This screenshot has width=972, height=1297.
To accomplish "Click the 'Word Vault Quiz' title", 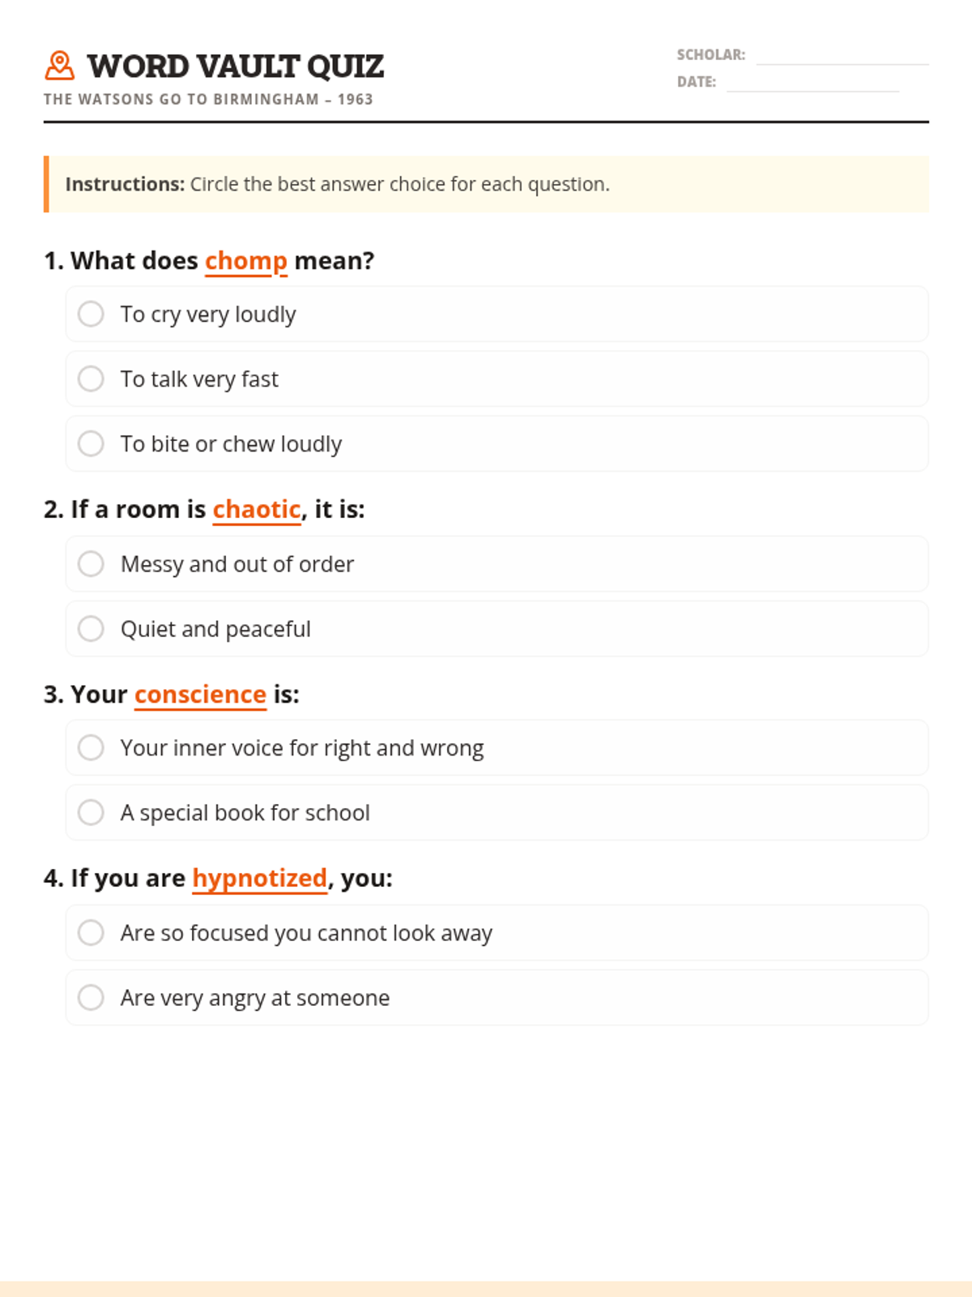I will 235,66.
